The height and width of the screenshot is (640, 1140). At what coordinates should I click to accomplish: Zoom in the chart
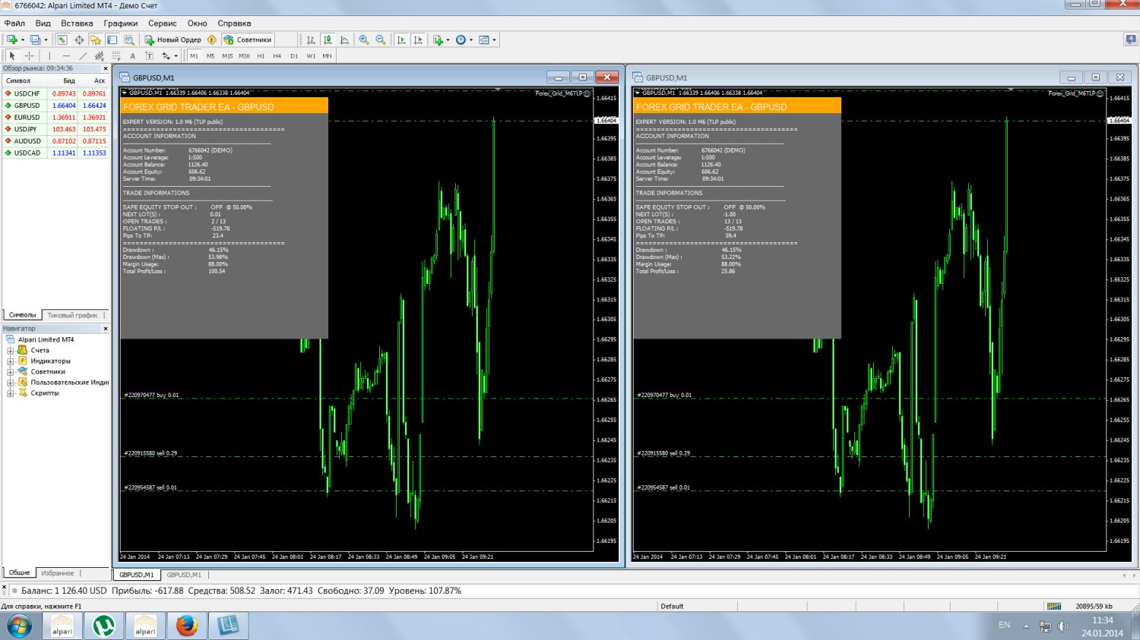point(364,39)
